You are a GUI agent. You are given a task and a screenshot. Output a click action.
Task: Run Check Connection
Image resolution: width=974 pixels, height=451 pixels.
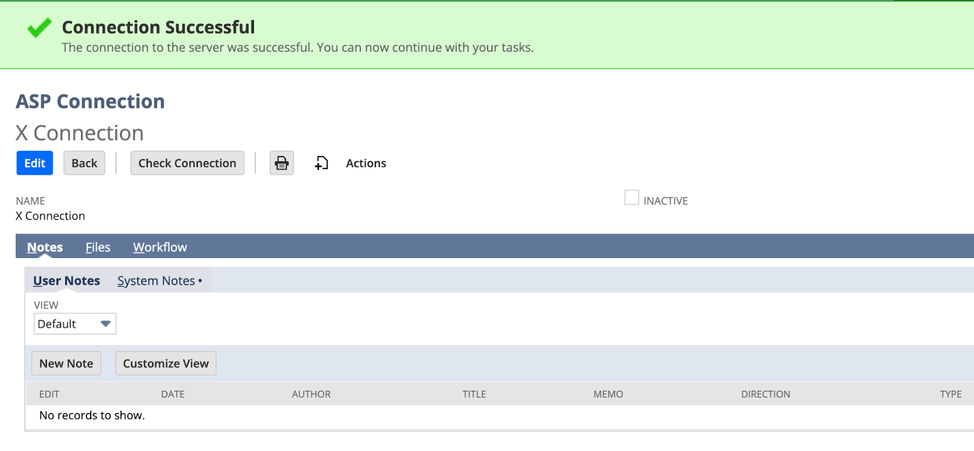coord(187,163)
